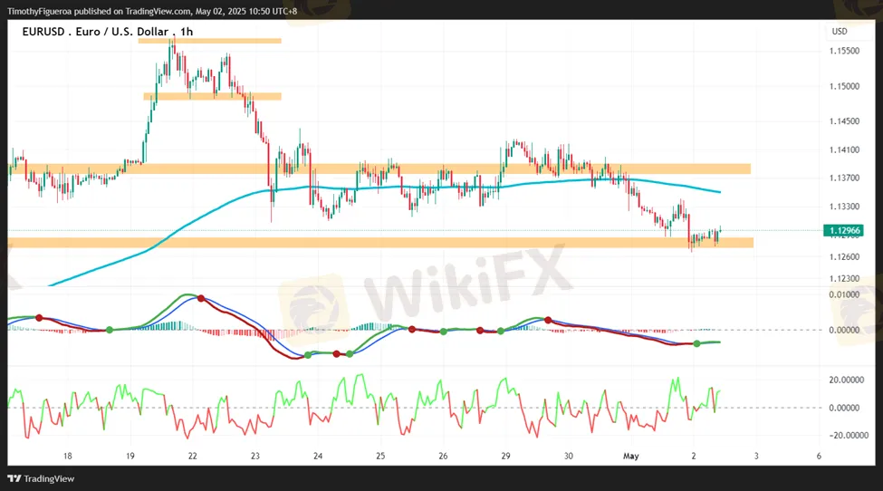
Task: Click the rightmost green MACD signal dot
Action: (x=696, y=343)
